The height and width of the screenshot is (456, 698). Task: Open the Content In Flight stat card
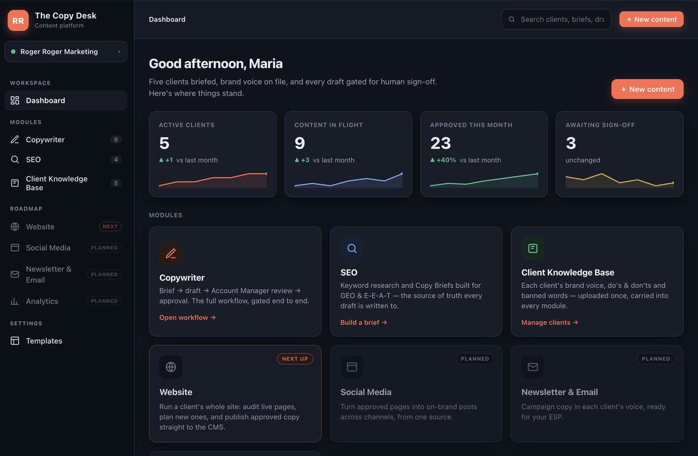pos(348,154)
